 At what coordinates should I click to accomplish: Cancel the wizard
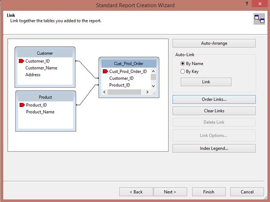[247, 192]
